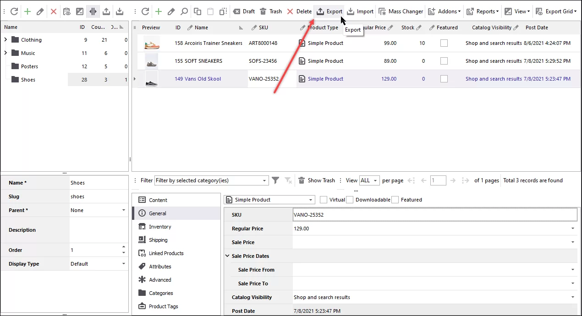
Task: Click the Edit pencil icon in category toolbar
Action: pos(39,11)
